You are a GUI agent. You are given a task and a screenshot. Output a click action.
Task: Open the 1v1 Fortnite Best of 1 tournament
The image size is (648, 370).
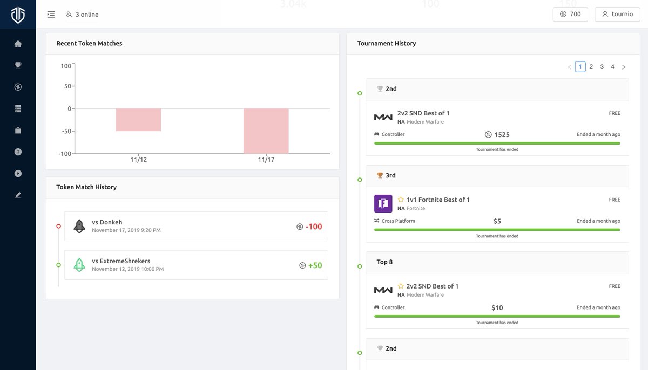tap(438, 200)
